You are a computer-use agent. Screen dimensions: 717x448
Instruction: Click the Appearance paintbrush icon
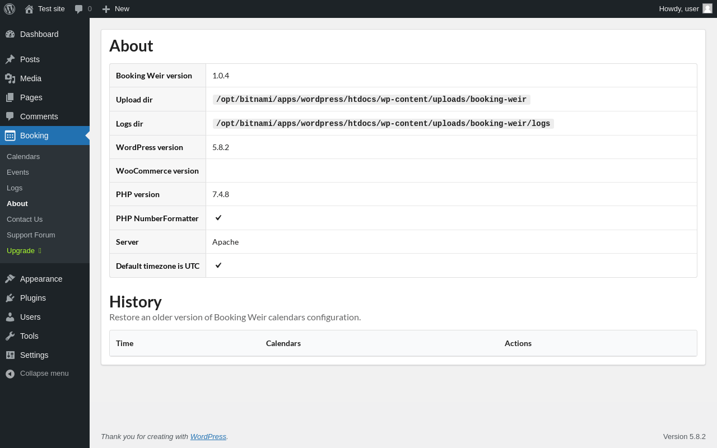click(10, 279)
